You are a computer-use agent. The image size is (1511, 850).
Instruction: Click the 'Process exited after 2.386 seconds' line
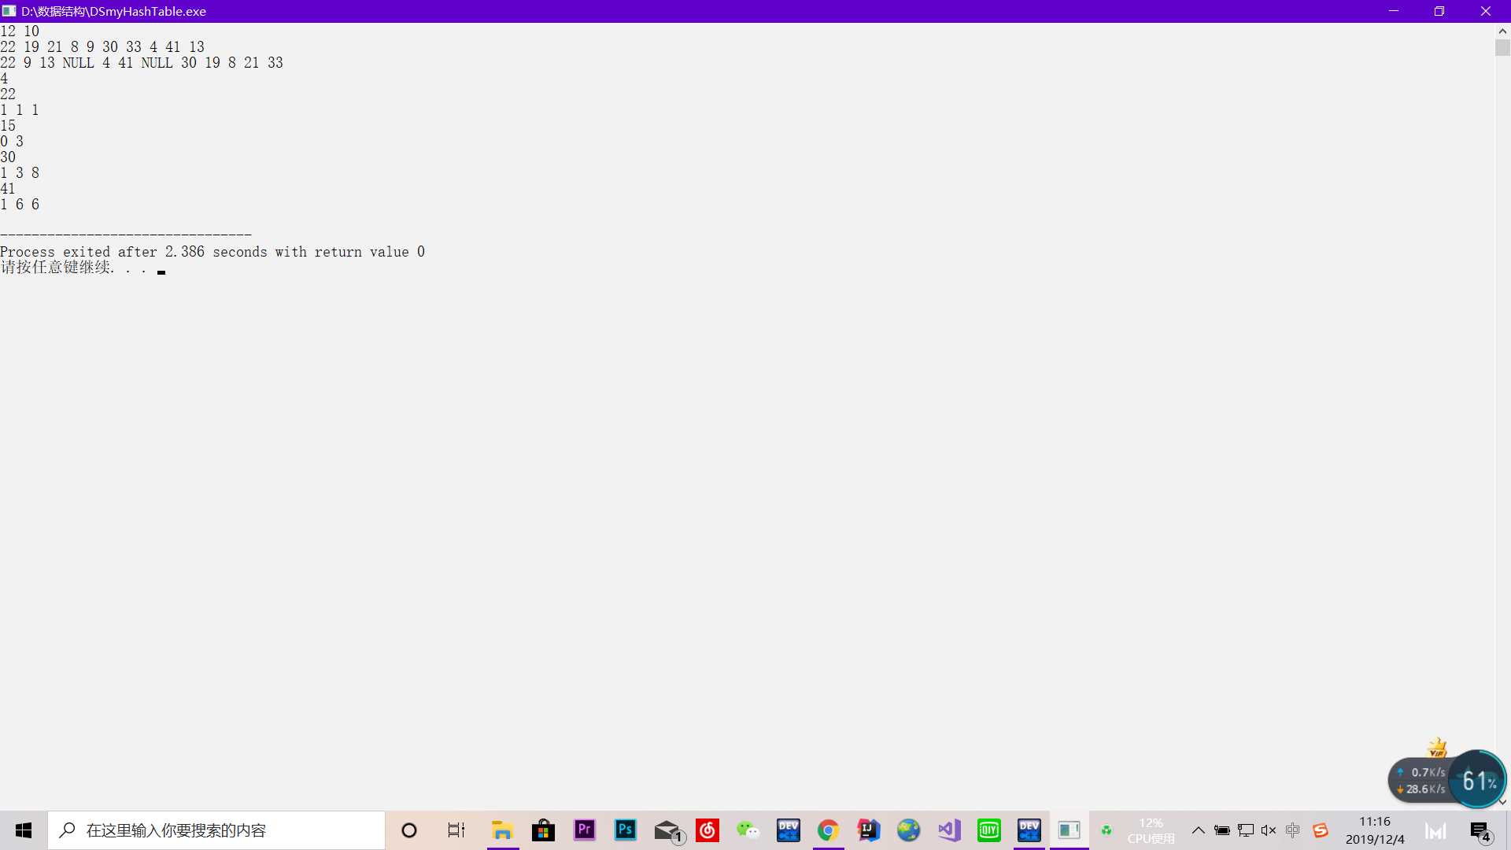212,252
